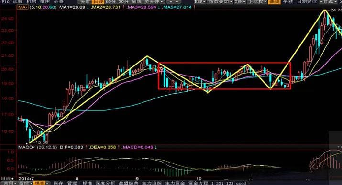
Task: Zoom in chart with plus button
Action: point(171,2)
